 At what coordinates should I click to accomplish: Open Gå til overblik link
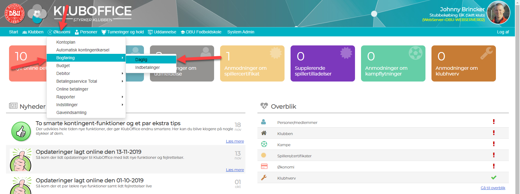(x=493, y=188)
